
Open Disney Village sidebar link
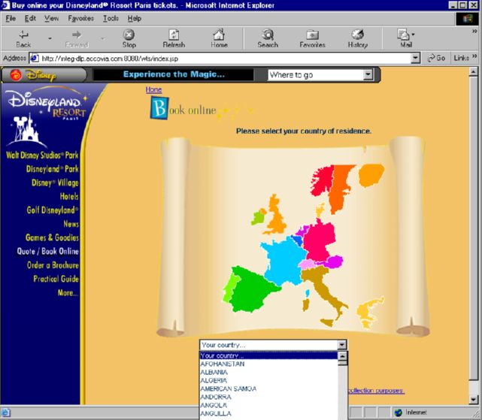click(55, 183)
